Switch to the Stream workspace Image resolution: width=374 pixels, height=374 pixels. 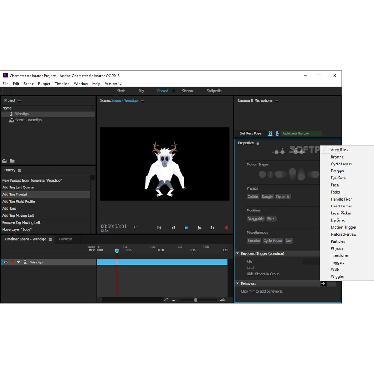(187, 91)
